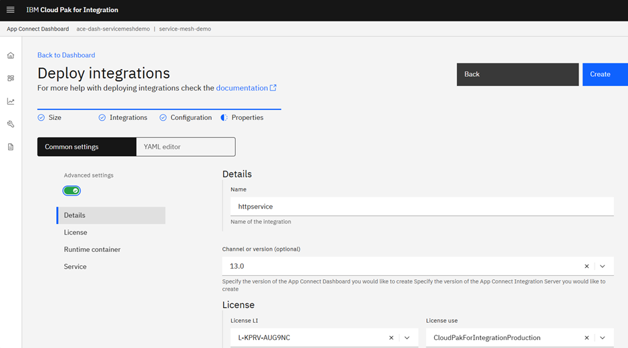Click the Size step label

[x=55, y=117]
